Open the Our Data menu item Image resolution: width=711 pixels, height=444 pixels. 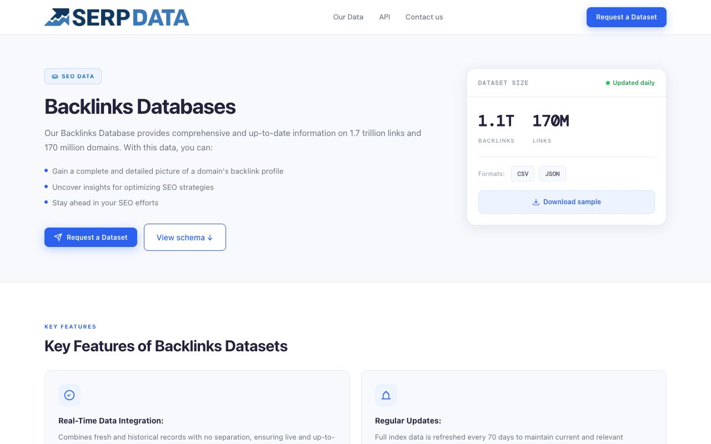348,17
